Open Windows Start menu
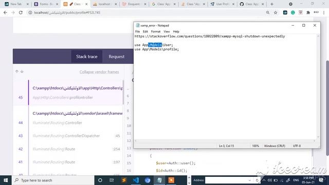 [x=6, y=180]
